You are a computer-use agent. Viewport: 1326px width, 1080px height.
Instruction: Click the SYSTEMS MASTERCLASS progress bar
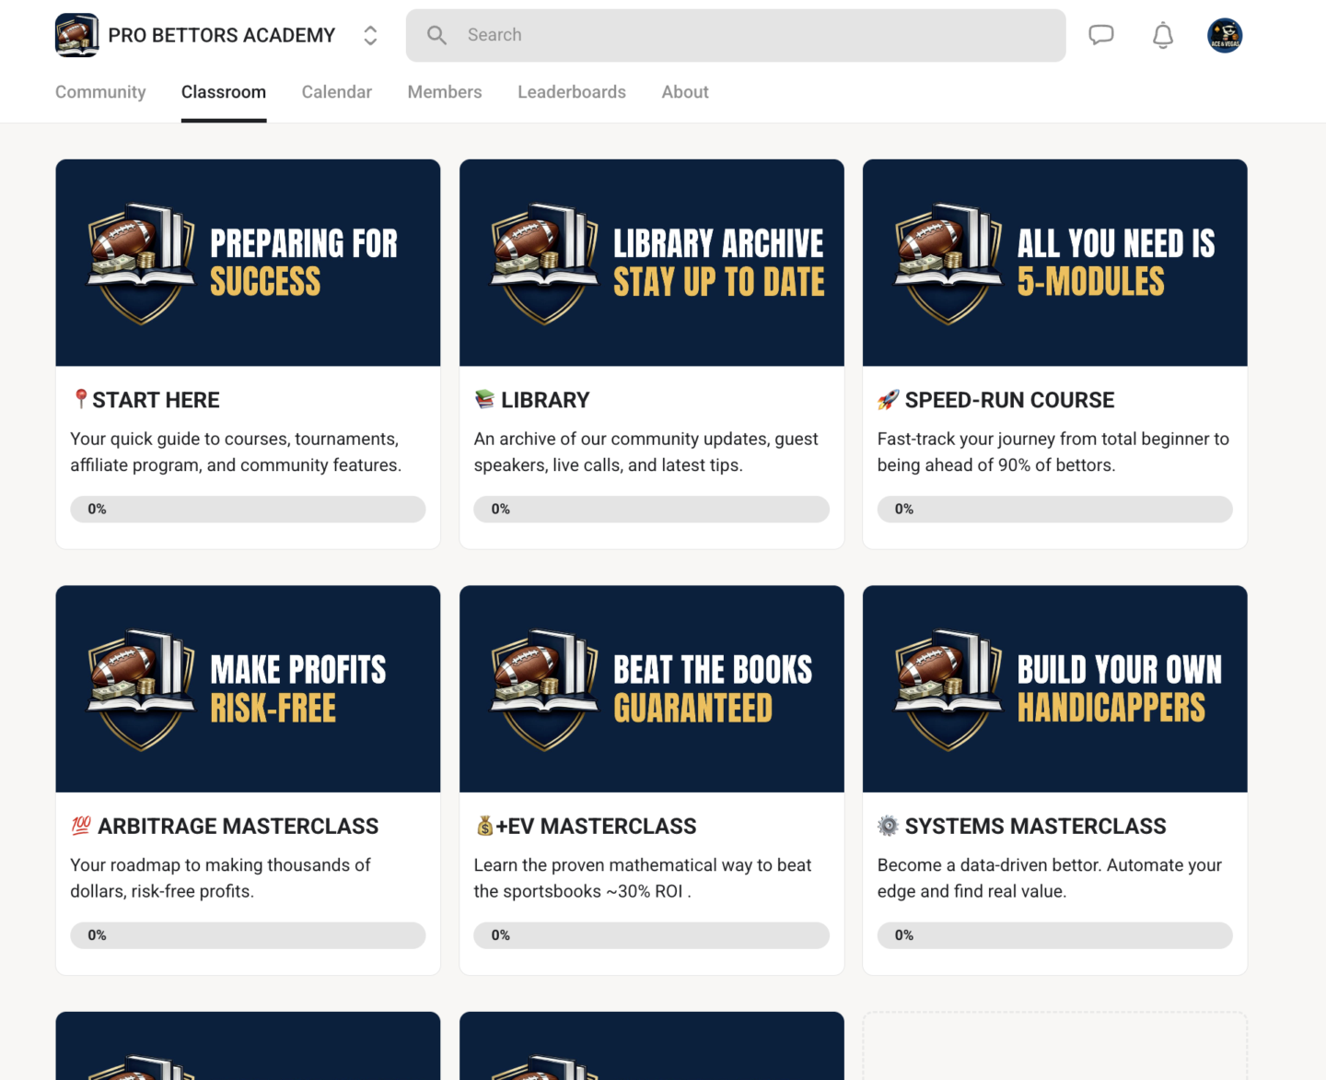click(1054, 935)
